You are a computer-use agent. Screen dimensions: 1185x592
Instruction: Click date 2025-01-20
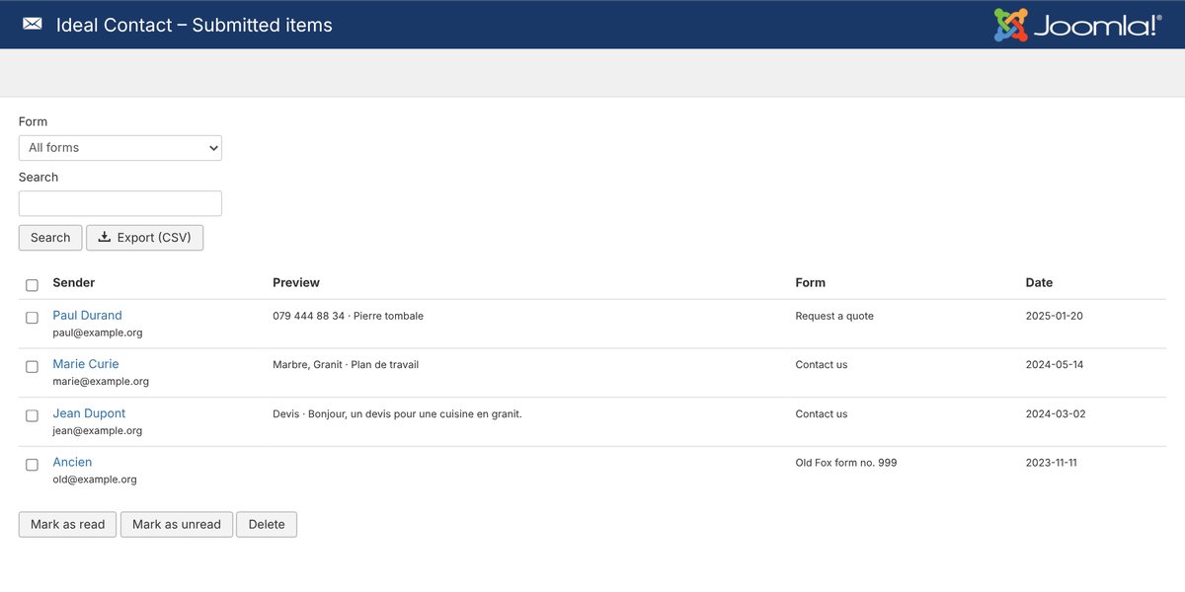[x=1055, y=316]
